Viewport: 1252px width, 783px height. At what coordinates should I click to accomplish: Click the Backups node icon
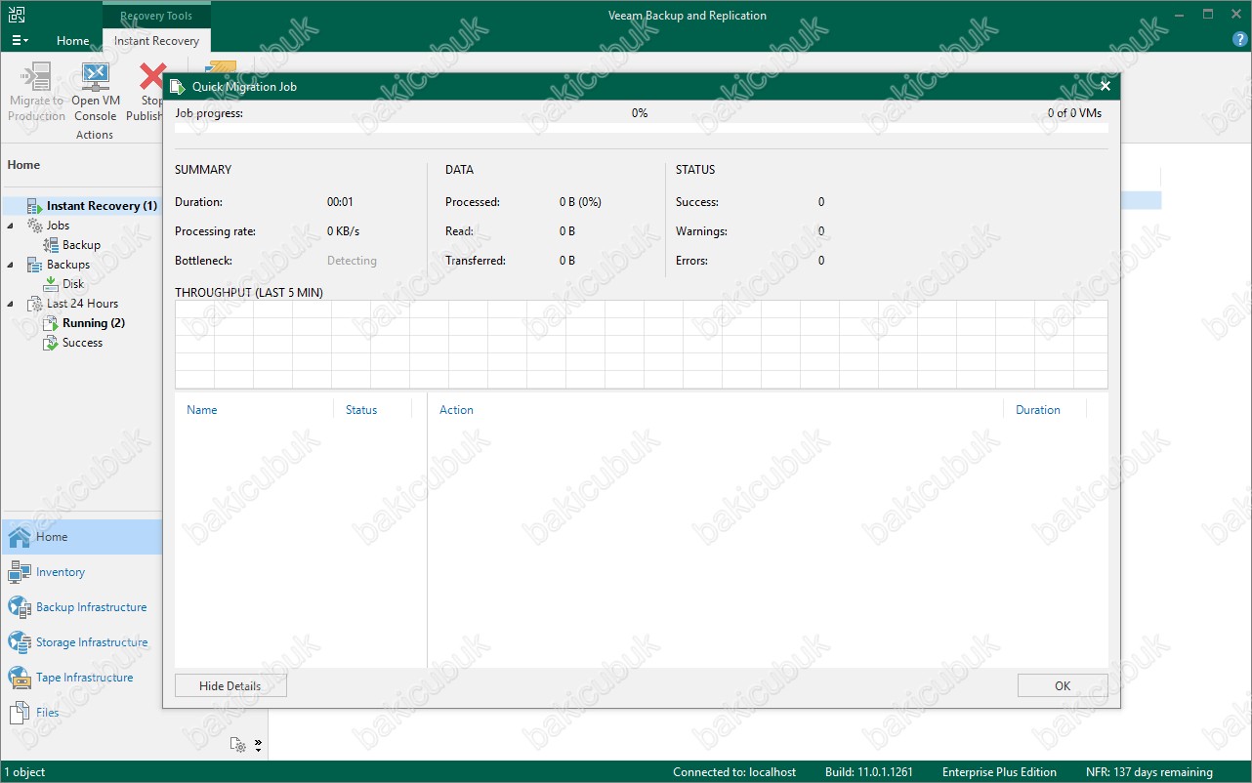pos(34,265)
